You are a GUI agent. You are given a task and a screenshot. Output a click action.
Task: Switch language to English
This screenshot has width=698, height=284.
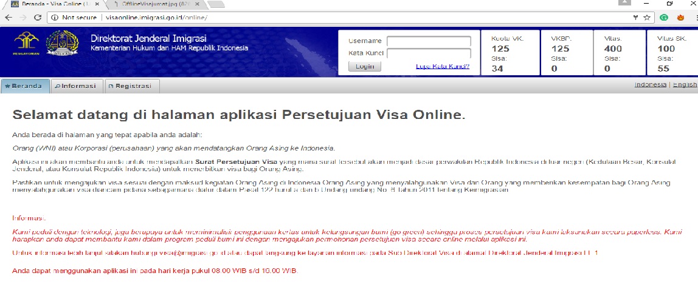tap(685, 84)
